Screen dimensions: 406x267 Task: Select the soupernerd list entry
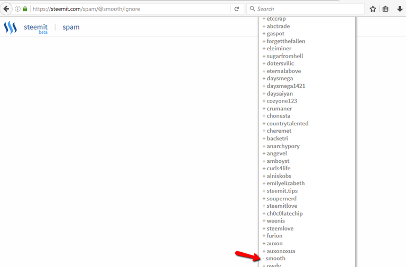279,199
